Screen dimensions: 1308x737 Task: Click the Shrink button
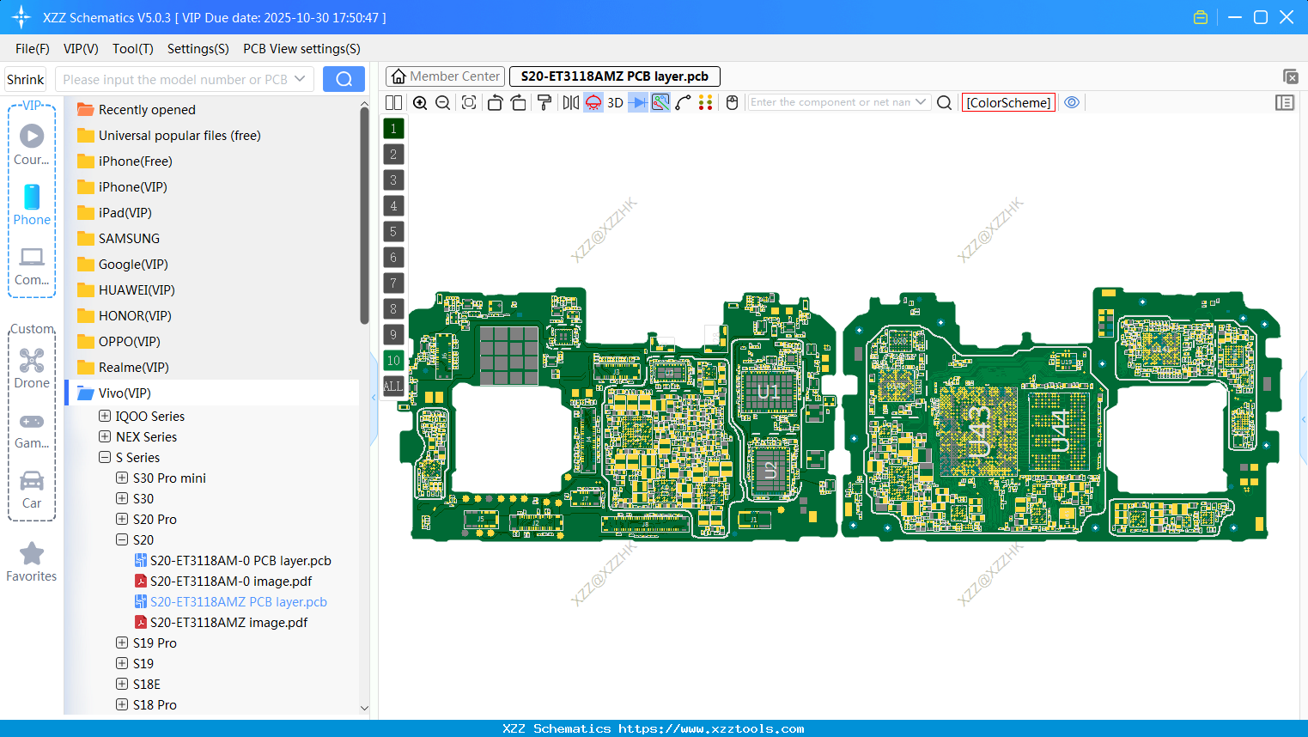[x=25, y=79]
